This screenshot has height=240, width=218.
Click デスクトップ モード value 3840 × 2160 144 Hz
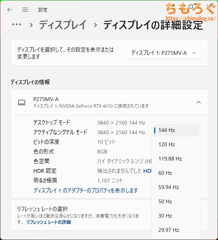point(121,123)
